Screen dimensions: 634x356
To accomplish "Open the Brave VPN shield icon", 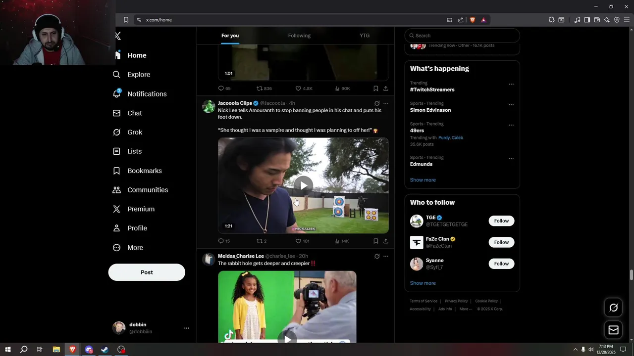I will point(617,20).
